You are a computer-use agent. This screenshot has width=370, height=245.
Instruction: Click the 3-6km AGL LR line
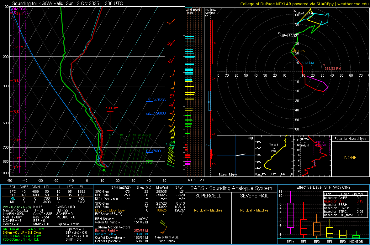coord(22,232)
